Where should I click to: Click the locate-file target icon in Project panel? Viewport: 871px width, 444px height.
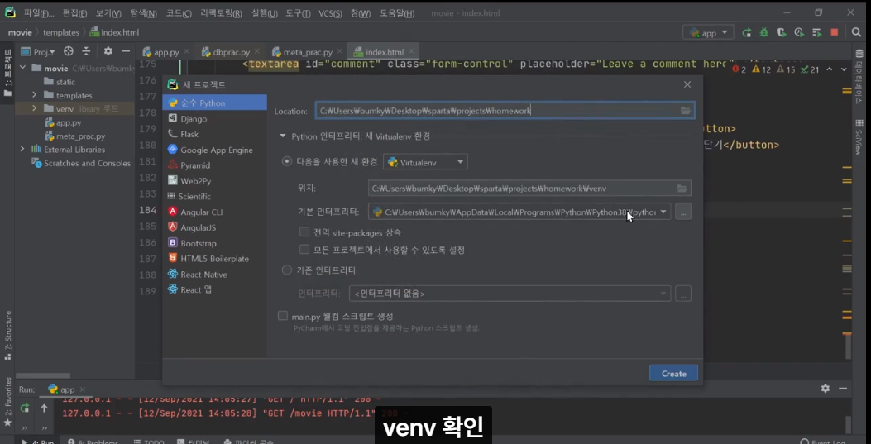[x=69, y=51]
